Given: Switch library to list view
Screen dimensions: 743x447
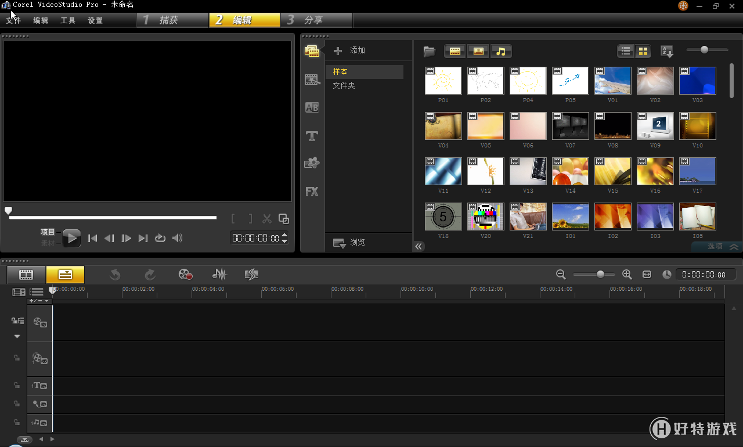Looking at the screenshot, I should 626,51.
